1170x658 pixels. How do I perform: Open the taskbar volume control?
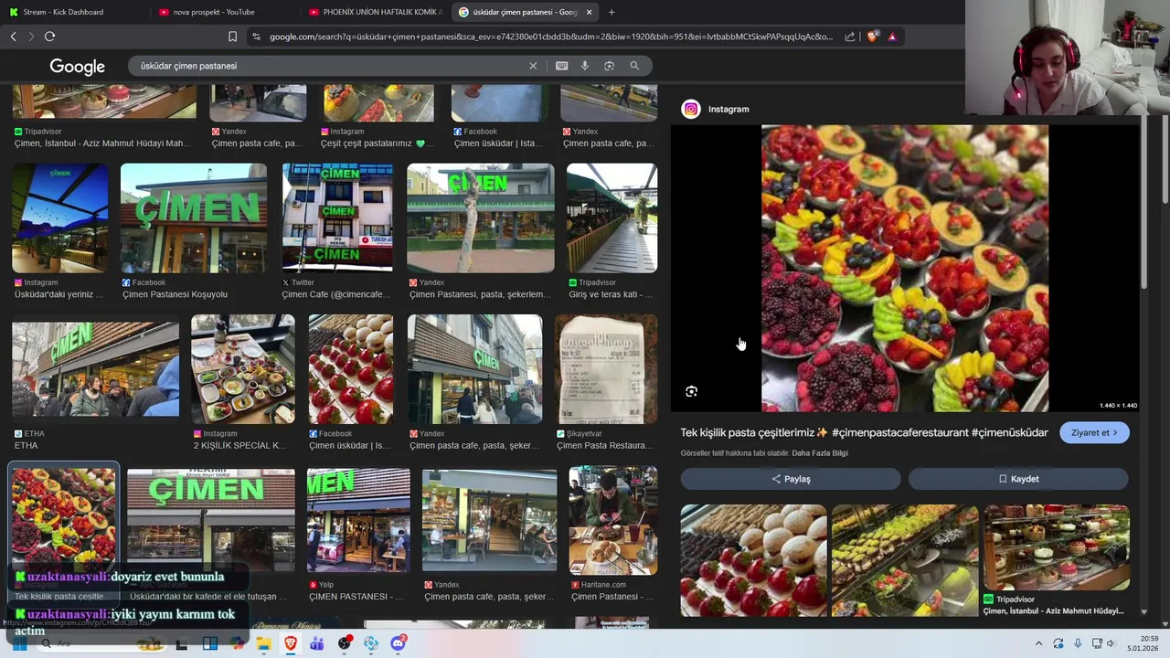click(x=1111, y=643)
